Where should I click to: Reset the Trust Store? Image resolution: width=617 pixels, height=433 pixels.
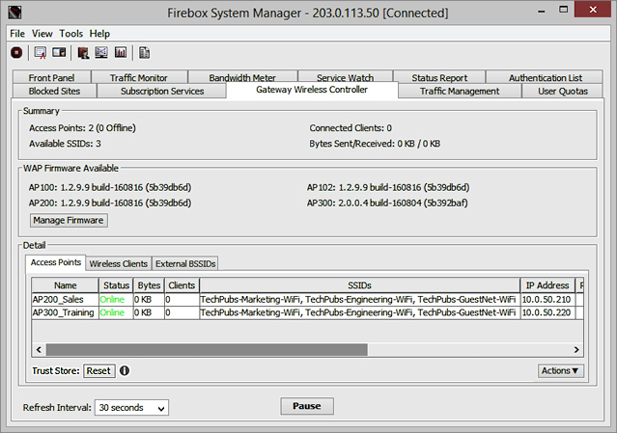(x=98, y=370)
